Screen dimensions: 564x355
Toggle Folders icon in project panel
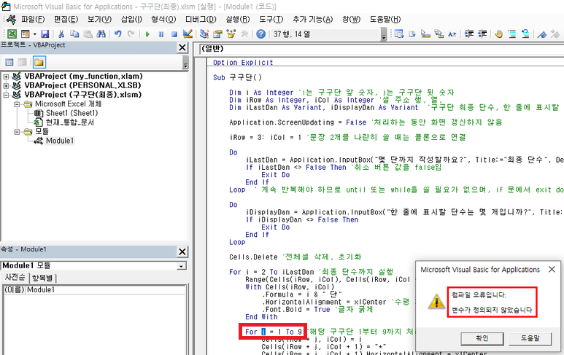39,62
